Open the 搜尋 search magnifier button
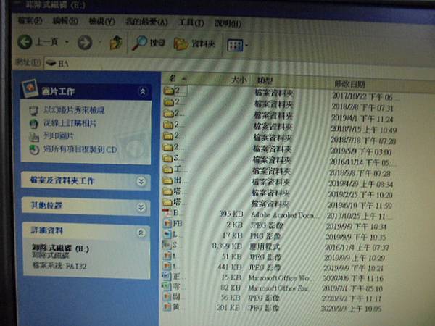The width and height of the screenshot is (435, 326). click(x=149, y=43)
